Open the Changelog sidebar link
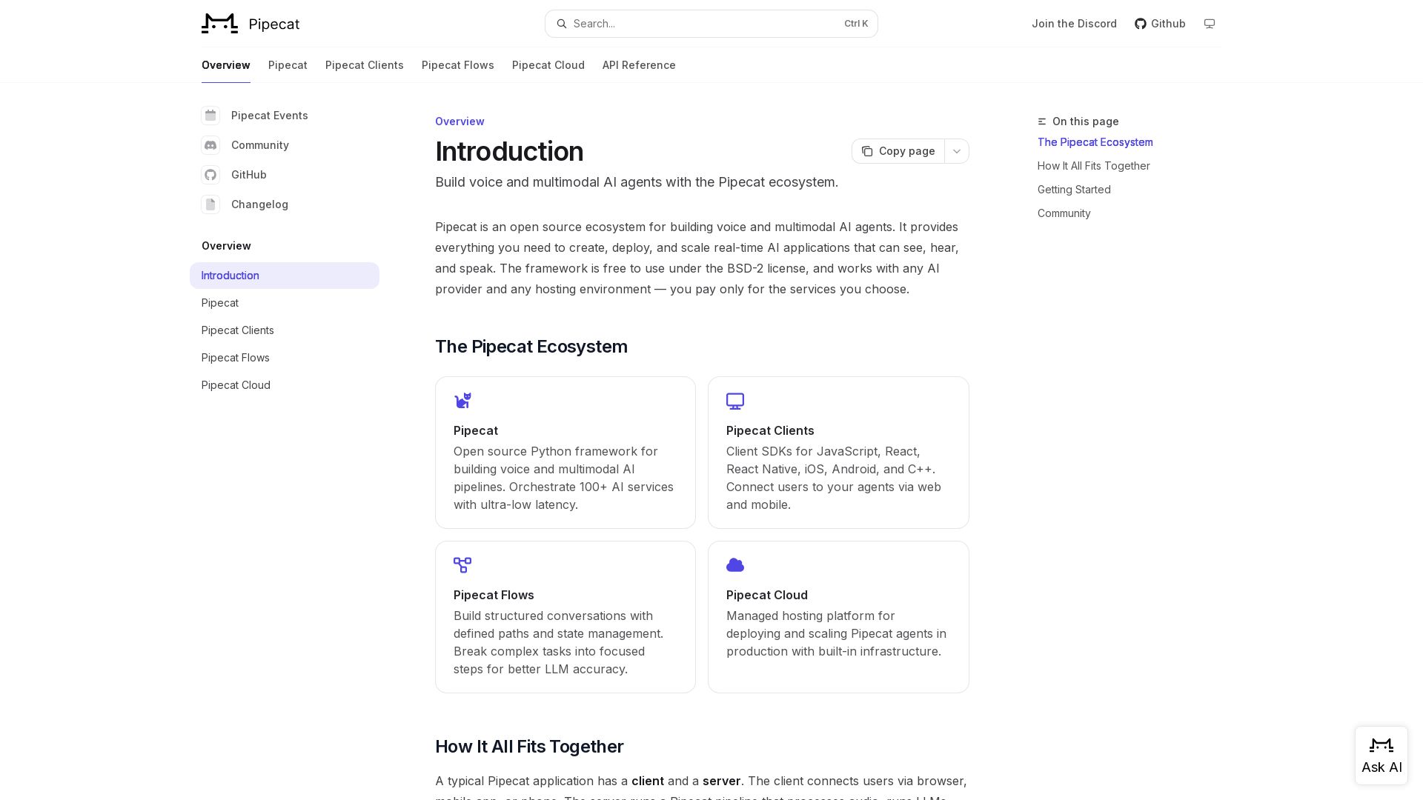The width and height of the screenshot is (1423, 800). coord(259,204)
